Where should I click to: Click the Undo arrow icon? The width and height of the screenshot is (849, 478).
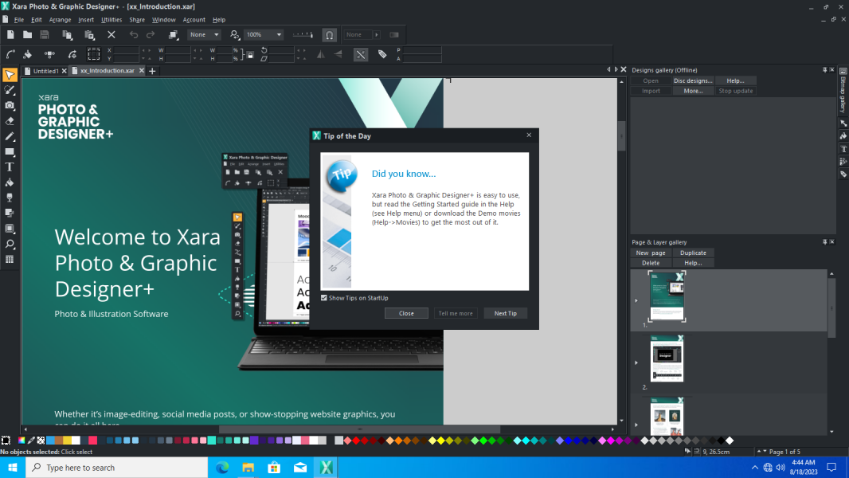tap(133, 34)
